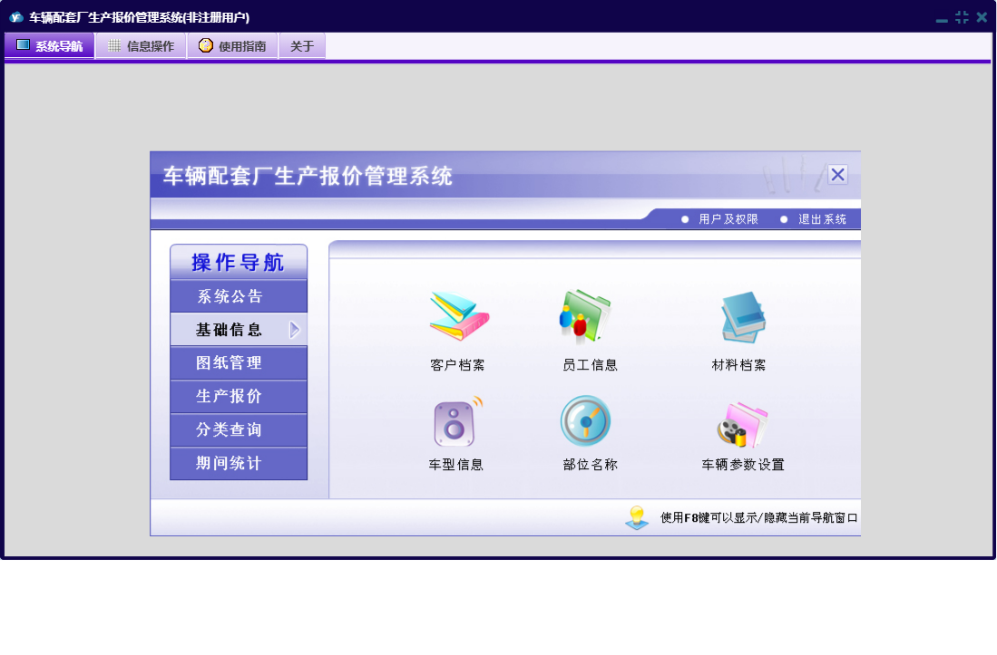Go to 期间统计 section

230,464
